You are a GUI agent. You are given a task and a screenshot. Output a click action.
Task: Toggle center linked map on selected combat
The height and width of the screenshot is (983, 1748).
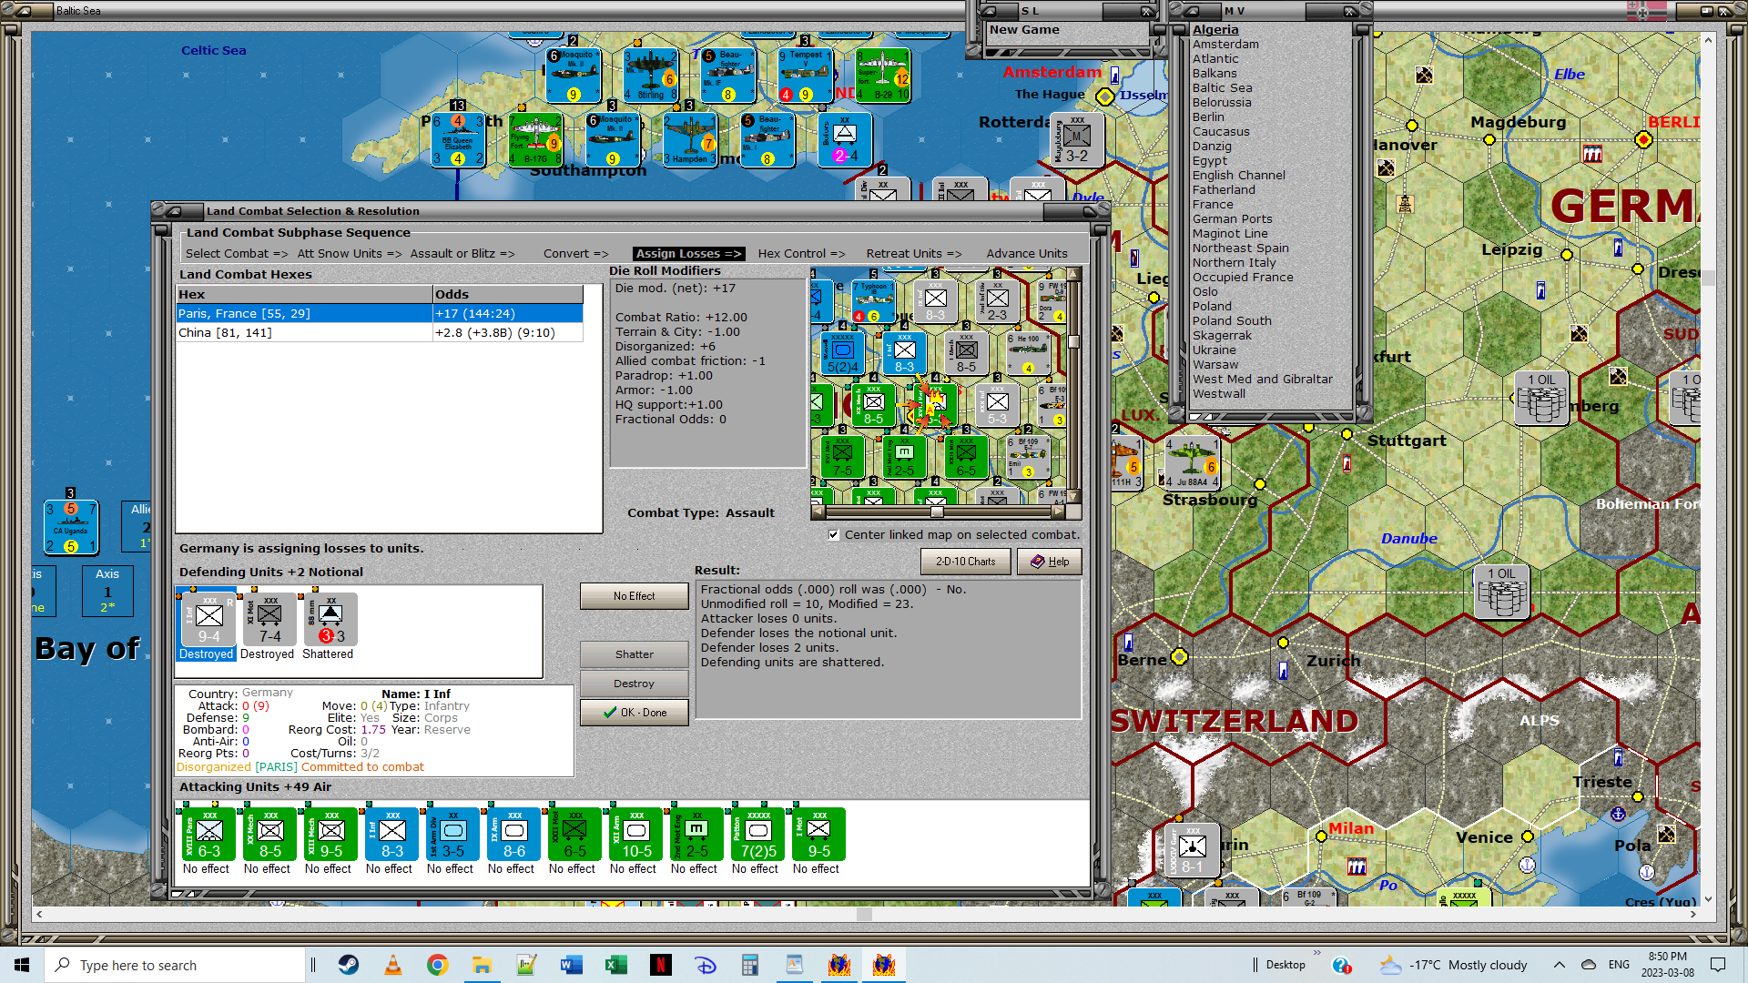pos(834,535)
